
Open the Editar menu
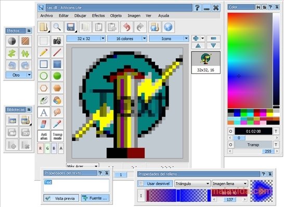point(64,16)
